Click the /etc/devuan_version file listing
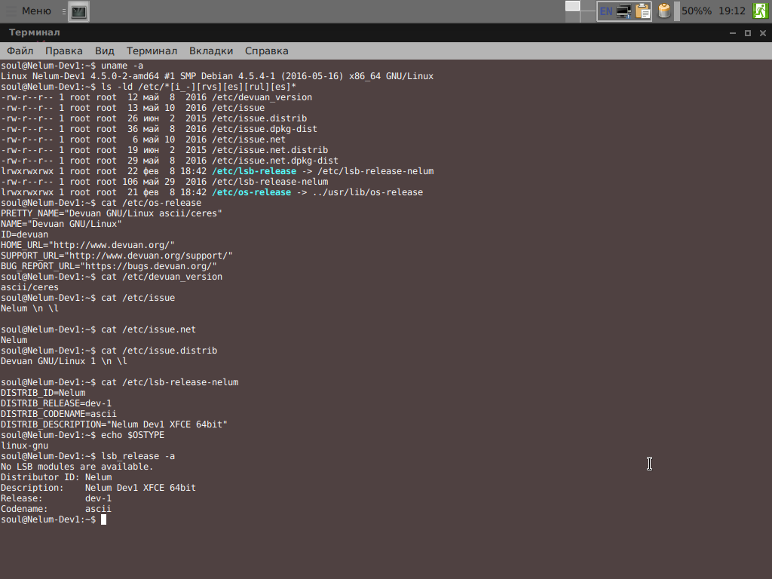Screen dimensions: 772x579 (x=156, y=97)
